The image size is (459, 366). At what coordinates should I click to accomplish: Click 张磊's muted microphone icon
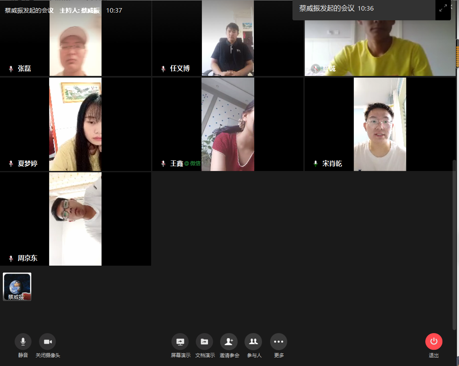11,69
